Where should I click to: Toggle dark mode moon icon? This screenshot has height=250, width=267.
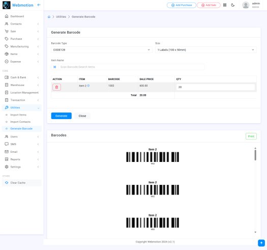[x=233, y=5]
